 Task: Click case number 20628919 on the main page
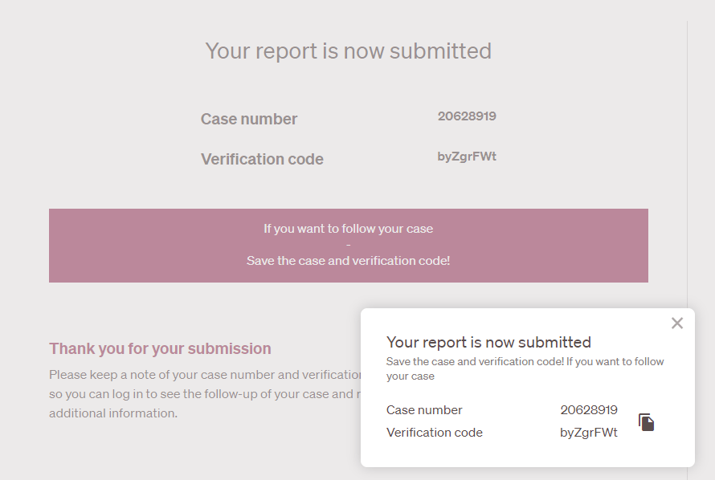[467, 116]
